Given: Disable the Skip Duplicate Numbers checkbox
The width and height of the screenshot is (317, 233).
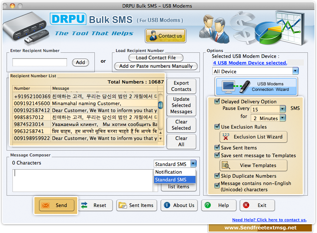Looking at the screenshot, I should tap(217, 175).
